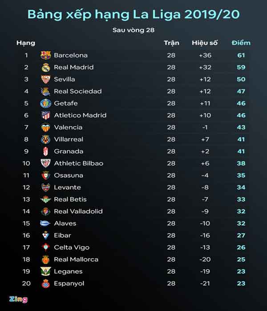Image resolution: width=267 pixels, height=311 pixels.
Task: Click the Hạng column header
Action: [26, 43]
